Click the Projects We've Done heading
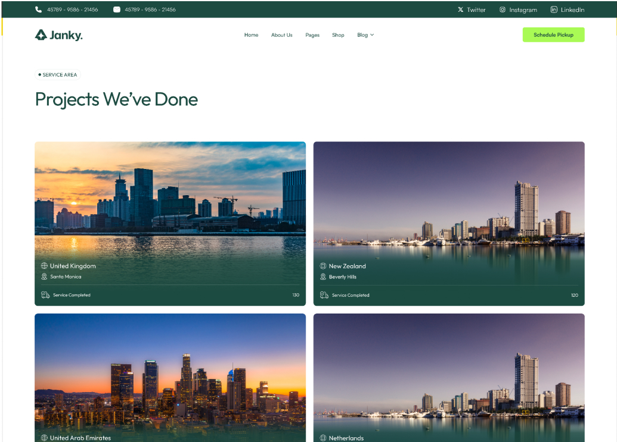 pyautogui.click(x=116, y=99)
